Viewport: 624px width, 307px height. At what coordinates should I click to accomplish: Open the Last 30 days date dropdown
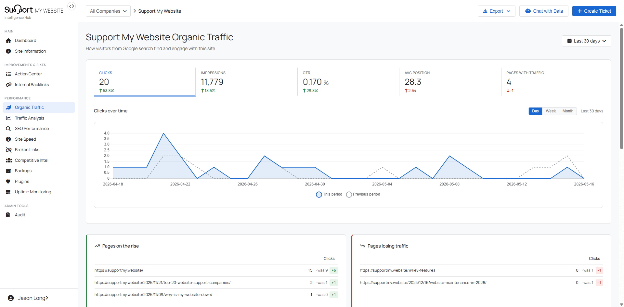[x=586, y=41]
